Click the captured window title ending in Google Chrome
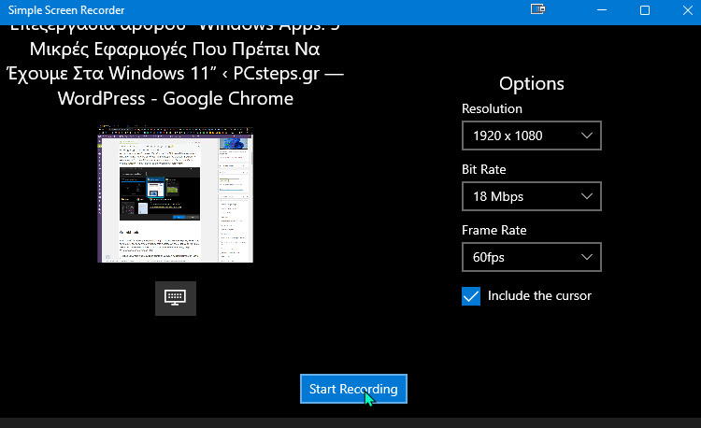Viewport: 701px width, 428px height. coord(176,67)
